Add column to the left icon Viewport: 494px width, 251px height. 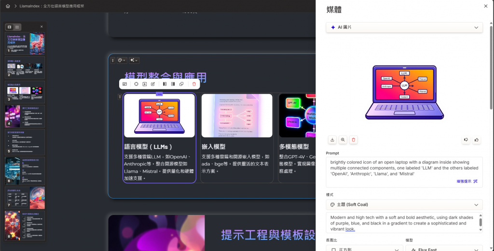coord(165,84)
